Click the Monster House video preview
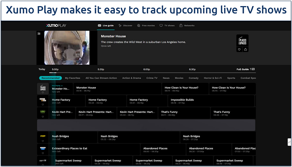This screenshot has height=167, width=292. click(x=67, y=48)
